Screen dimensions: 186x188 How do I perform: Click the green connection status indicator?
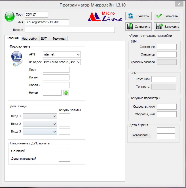(x=9, y=17)
